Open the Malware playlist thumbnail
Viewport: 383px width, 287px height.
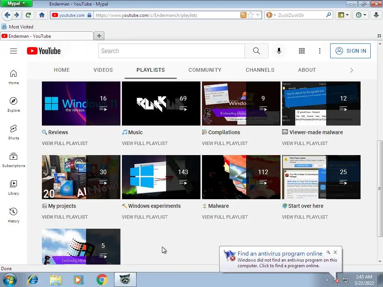coord(241,177)
